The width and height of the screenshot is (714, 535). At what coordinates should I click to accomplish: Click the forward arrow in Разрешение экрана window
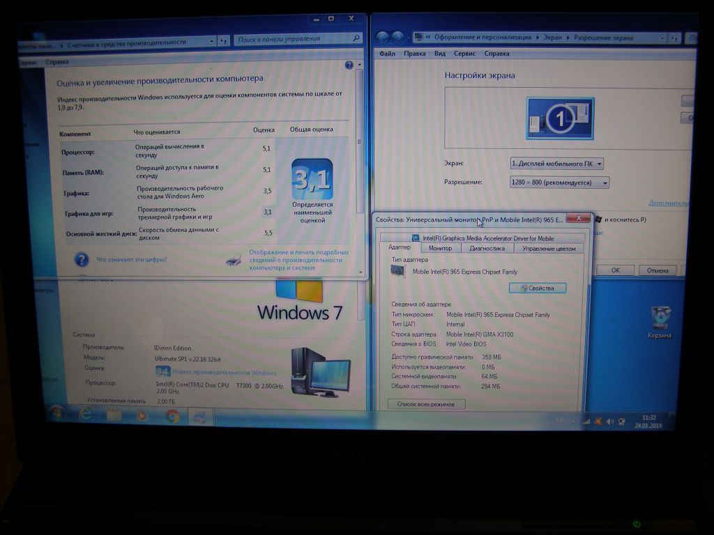(x=397, y=38)
